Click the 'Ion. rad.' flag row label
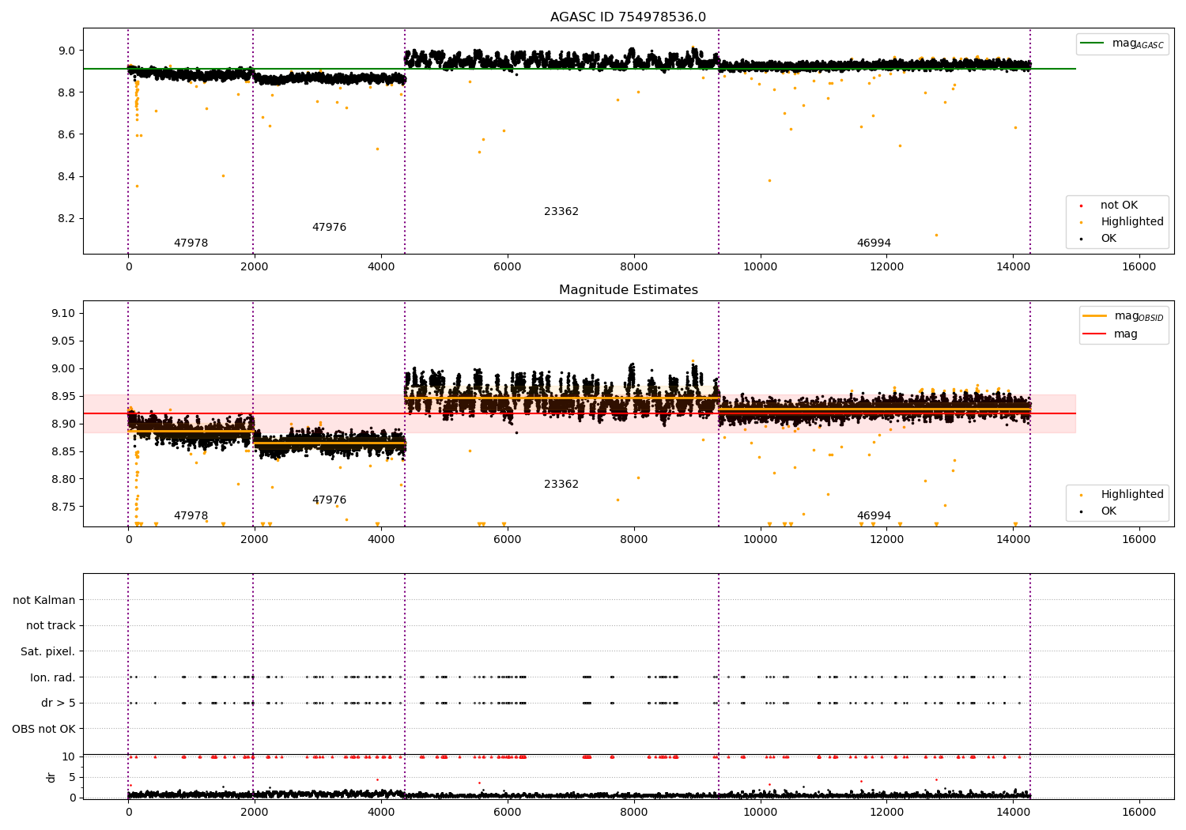Screen dimensions: 1186x830 point(53,677)
